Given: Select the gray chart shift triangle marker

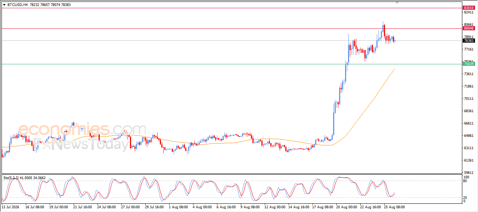Looking at the screenshot, I should pos(397,3).
